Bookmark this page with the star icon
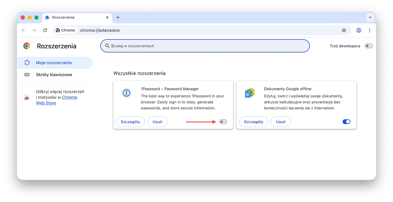This screenshot has height=202, width=393. [344, 30]
